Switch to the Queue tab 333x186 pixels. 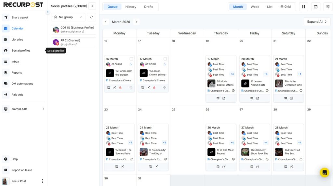click(x=112, y=7)
